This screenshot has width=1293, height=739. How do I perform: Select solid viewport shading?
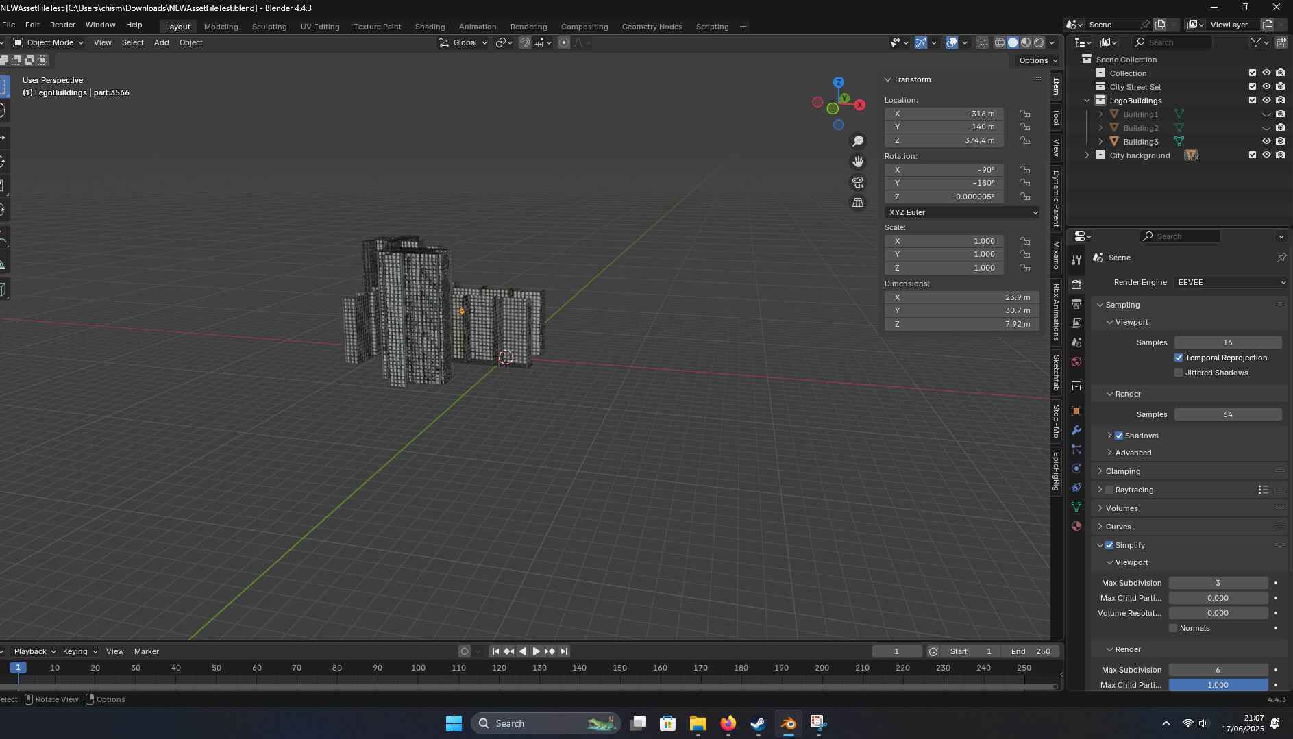click(x=1013, y=42)
